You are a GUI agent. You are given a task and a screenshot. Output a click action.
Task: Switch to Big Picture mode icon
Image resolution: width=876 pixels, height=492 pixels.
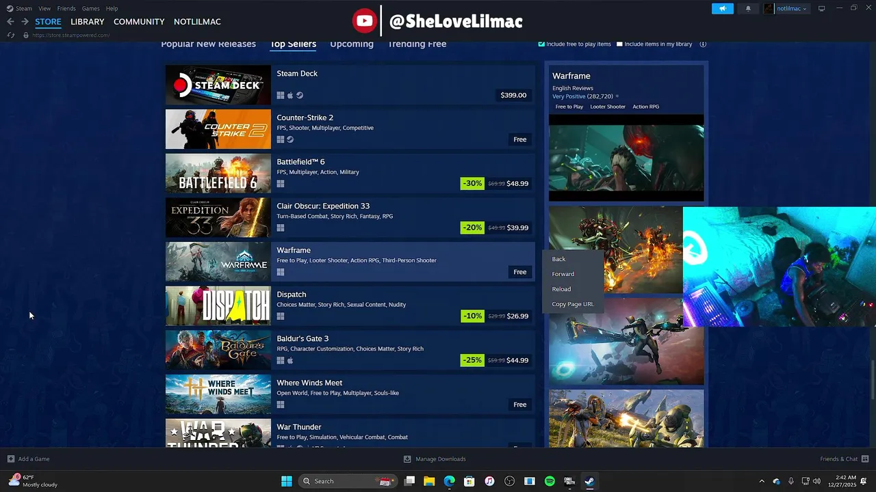click(822, 8)
